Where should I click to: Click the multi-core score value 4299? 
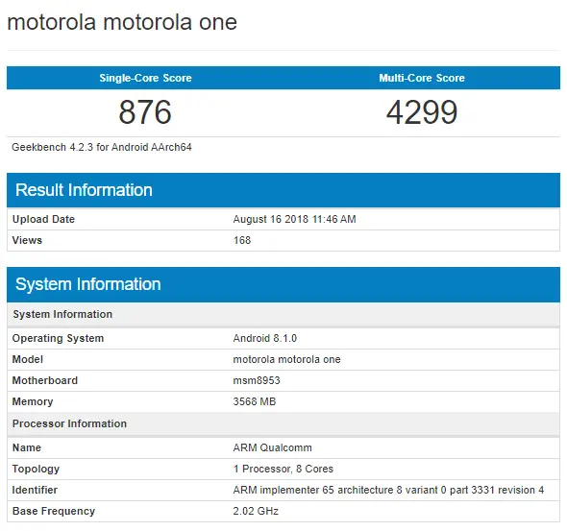(422, 112)
